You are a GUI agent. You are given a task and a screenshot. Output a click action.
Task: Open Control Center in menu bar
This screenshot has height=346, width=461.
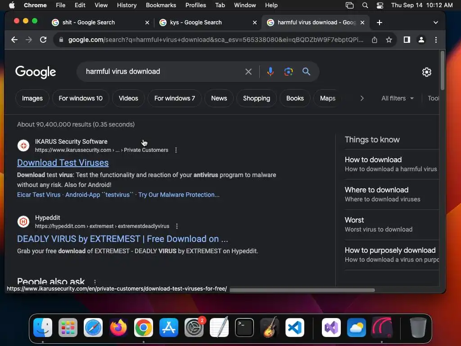click(380, 5)
